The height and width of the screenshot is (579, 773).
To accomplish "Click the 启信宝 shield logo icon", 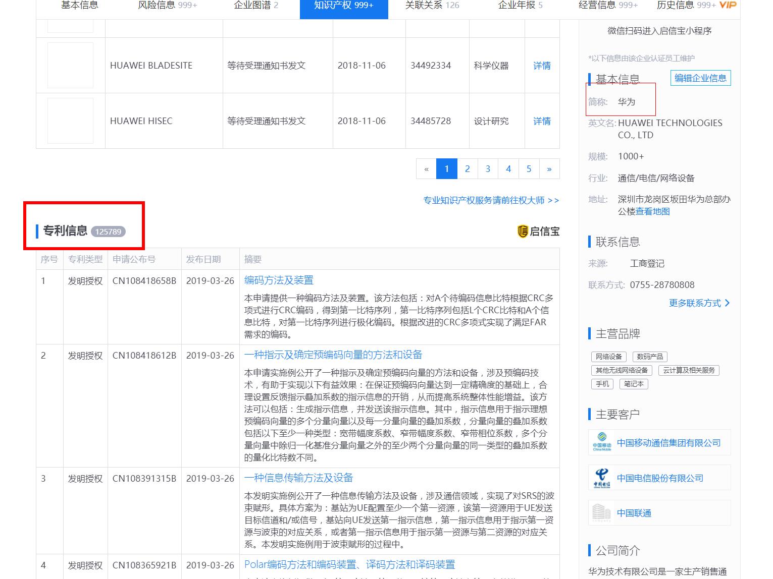I will coord(523,231).
